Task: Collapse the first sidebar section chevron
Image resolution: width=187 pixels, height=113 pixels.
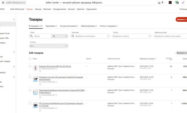Action: click(14, 19)
